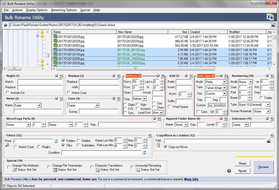Enable the Word Space checkbox
Viewport: 279px width, 190px height.
pyautogui.click(x=169, y=106)
